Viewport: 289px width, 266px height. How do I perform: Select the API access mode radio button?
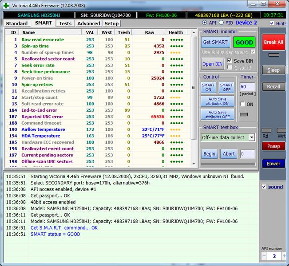pyautogui.click(x=204, y=23)
